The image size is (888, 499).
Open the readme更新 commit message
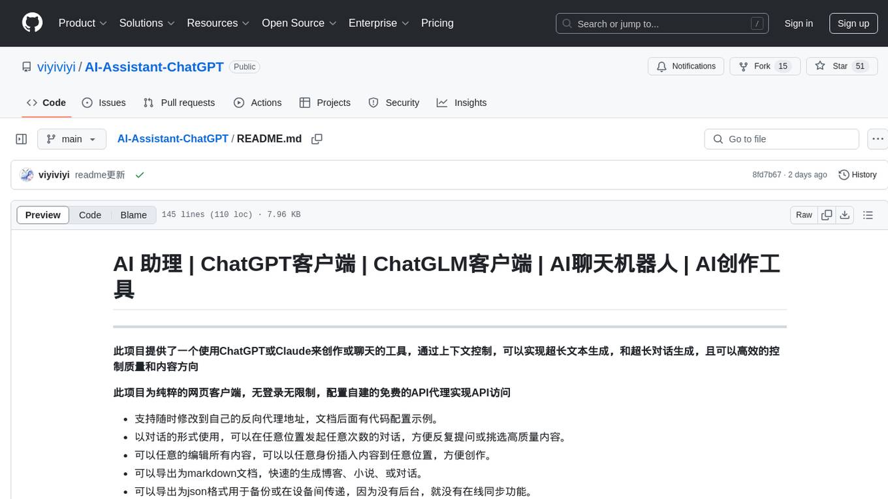point(100,175)
